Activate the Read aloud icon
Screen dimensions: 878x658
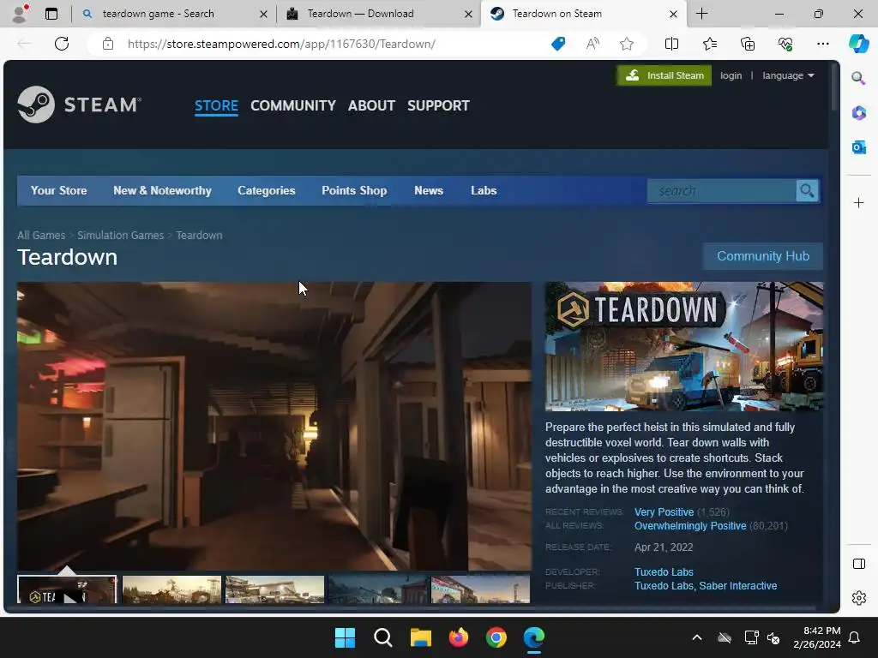coord(592,44)
